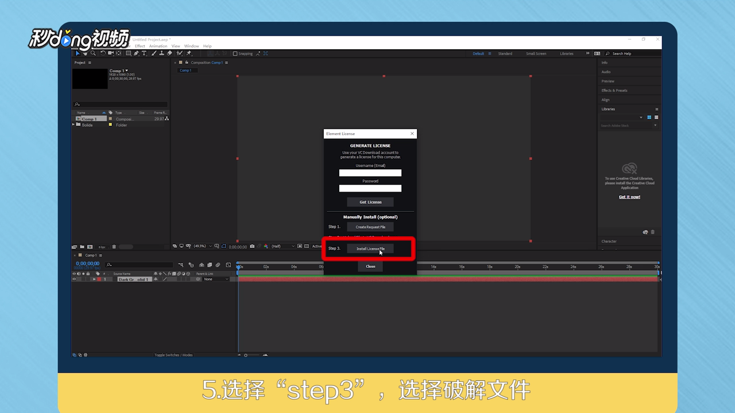Toggle the Transparency Grid in viewer
735x413 pixels.
[x=307, y=246]
